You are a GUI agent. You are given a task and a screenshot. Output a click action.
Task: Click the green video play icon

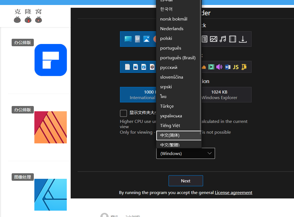pyautogui.click(x=211, y=67)
